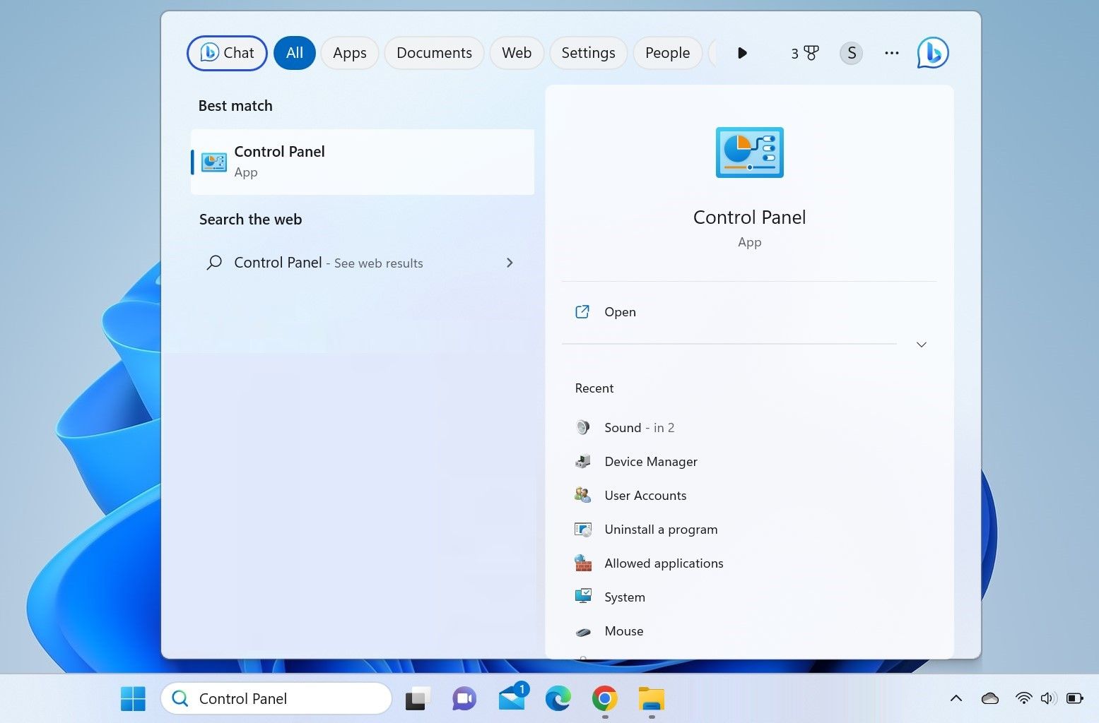Click the Allowed applications firewall item

(x=664, y=563)
